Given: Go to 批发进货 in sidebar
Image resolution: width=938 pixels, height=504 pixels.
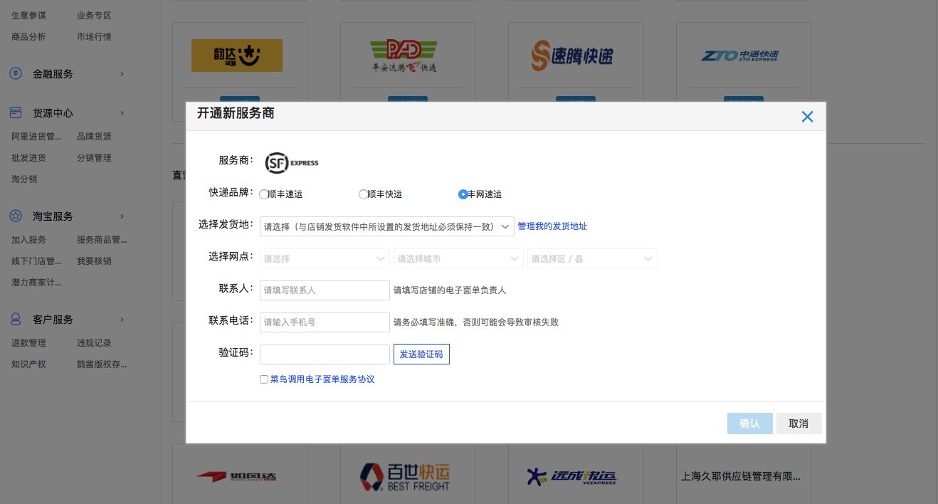Looking at the screenshot, I should (28, 158).
